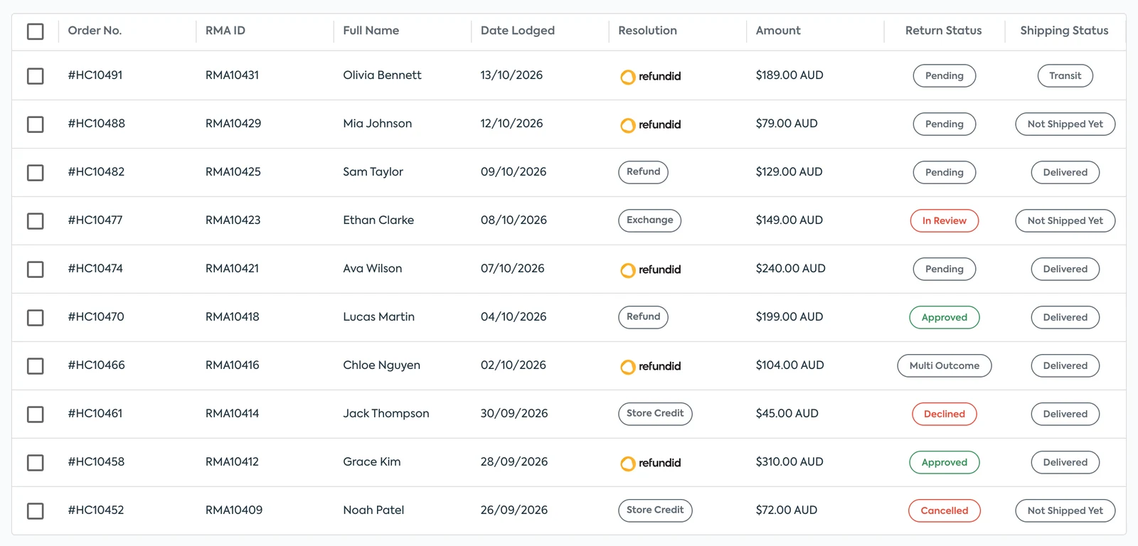Click the Amount column header
Viewport: 1138px width, 546px height.
[x=778, y=31]
